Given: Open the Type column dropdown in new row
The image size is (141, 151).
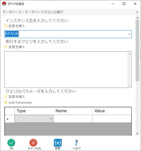Looking at the screenshot, I should 51,119.
